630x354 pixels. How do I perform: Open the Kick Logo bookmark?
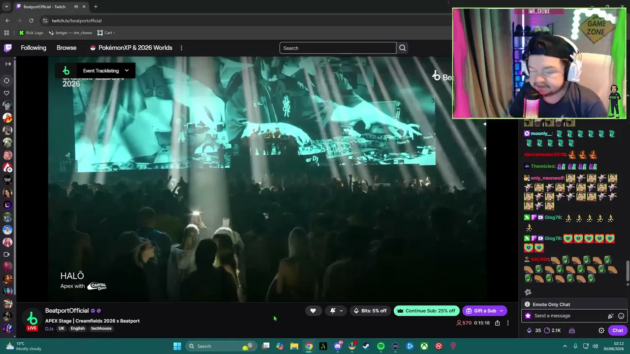31,33
